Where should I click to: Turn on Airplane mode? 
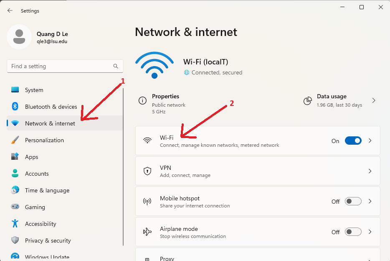click(353, 232)
